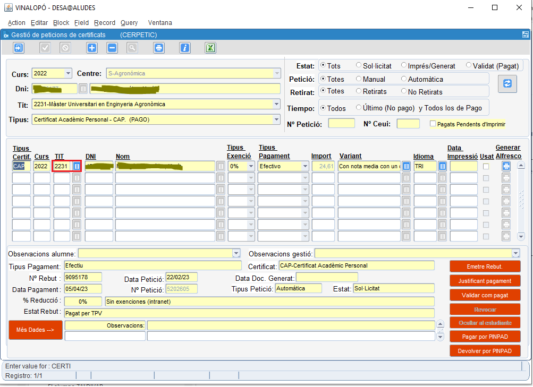
Task: Click the Excel export toolbar icon
Action: [210, 48]
